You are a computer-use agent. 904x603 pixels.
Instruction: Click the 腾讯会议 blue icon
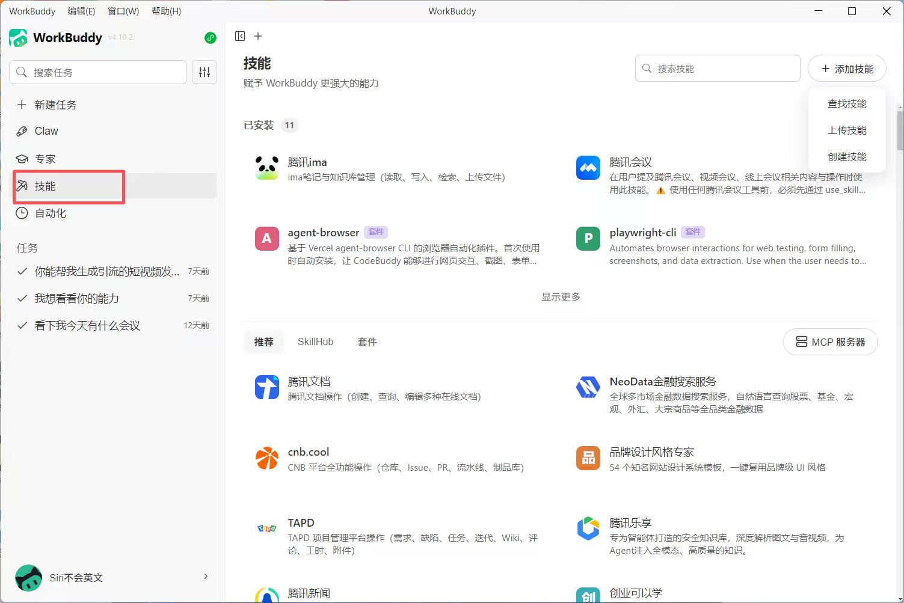(x=588, y=168)
